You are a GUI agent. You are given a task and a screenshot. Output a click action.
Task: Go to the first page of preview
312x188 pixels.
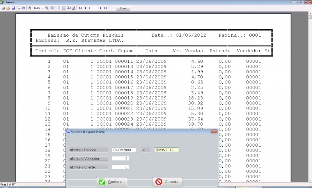tap(80, 8)
